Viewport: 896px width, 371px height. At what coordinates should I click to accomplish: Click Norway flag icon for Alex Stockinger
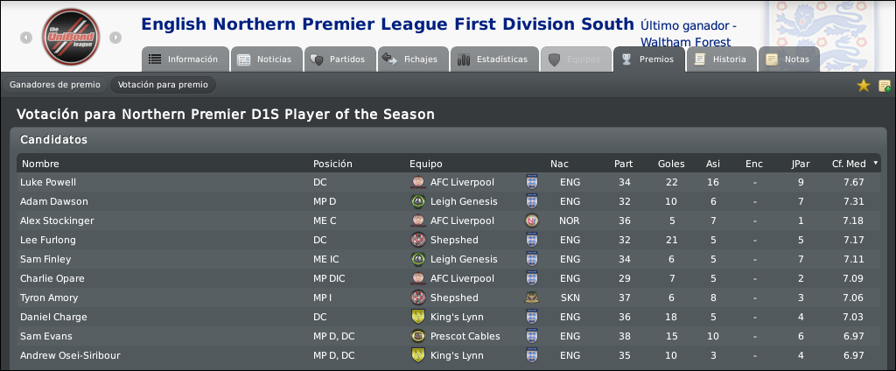[x=532, y=220]
